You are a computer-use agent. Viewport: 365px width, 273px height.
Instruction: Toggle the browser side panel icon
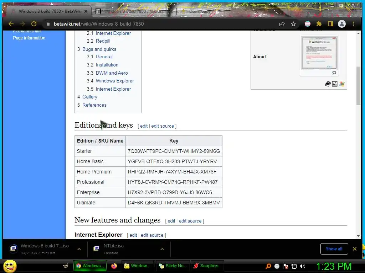point(330,24)
